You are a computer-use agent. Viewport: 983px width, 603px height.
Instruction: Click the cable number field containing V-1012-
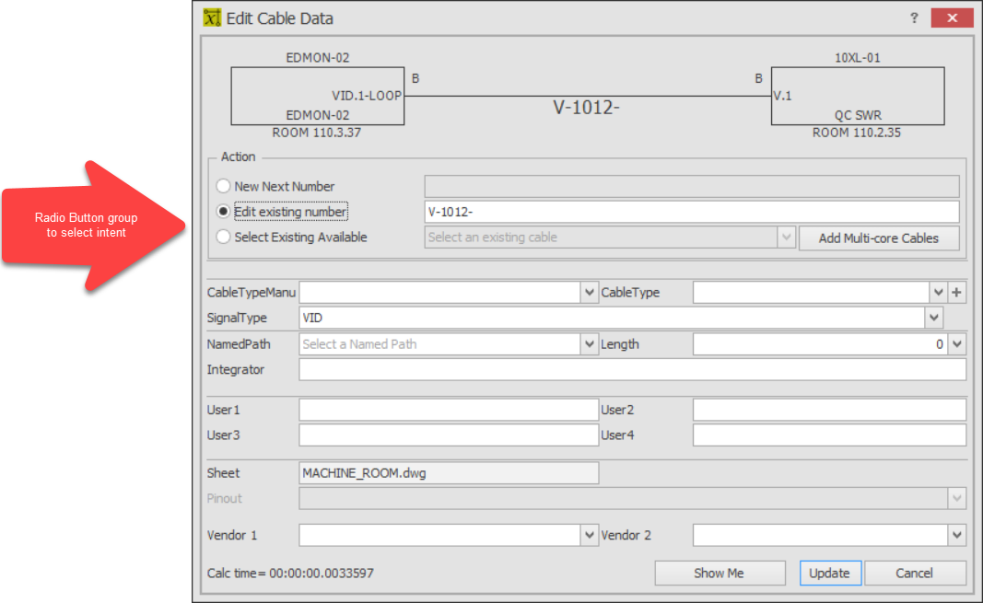pos(692,212)
